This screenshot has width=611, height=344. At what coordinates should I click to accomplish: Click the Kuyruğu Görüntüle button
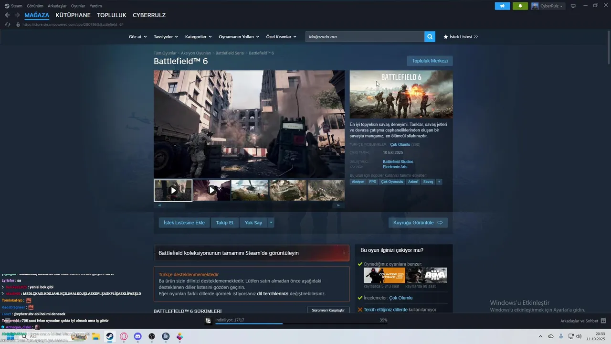click(x=418, y=223)
